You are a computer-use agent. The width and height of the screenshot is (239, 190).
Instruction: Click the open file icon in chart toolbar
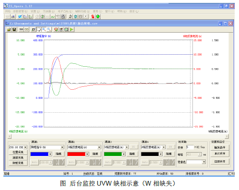click(9, 29)
